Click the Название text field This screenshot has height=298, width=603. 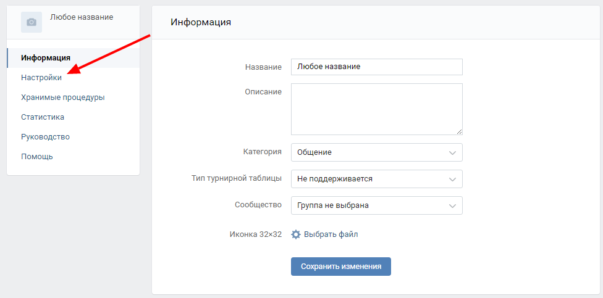376,67
